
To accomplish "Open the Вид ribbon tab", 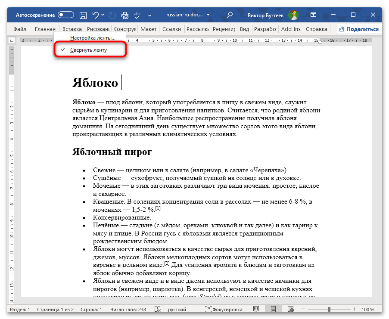I will [244, 29].
